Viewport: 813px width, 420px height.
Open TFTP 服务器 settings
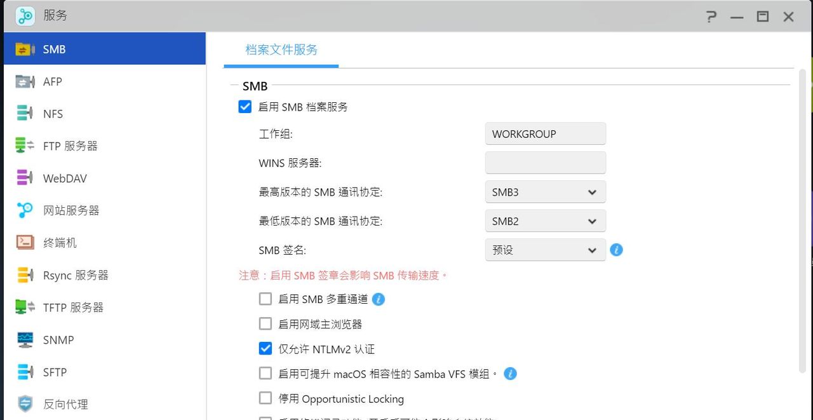coord(105,307)
